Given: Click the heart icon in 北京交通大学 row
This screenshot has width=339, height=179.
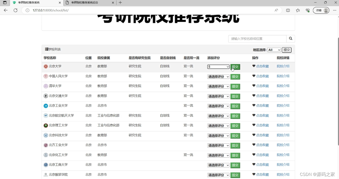Looking at the screenshot, I should tap(254, 96).
